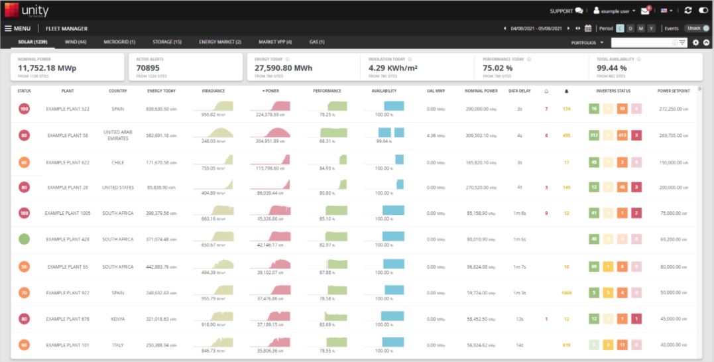Toggle the top-right theme switch
This screenshot has height=362, width=714.
tap(703, 11)
